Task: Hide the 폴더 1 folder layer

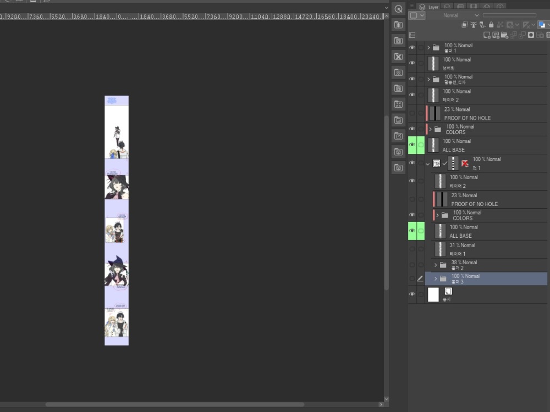Action: tap(412, 47)
